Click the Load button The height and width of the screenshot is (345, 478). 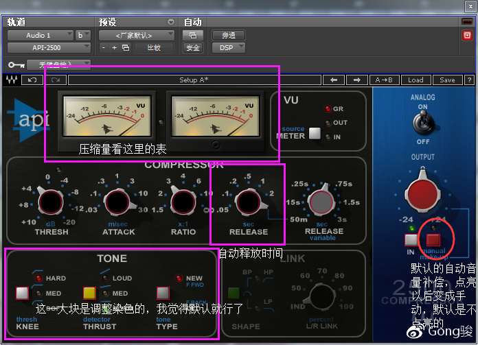(416, 80)
